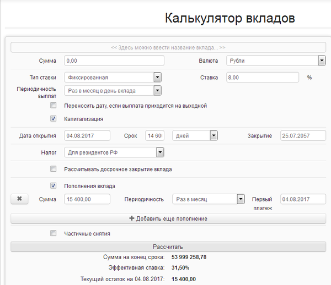Image resolution: width=331 pixels, height=285 pixels.
Task: Click 'Добавить еще пополнение' button
Action: pos(168,218)
